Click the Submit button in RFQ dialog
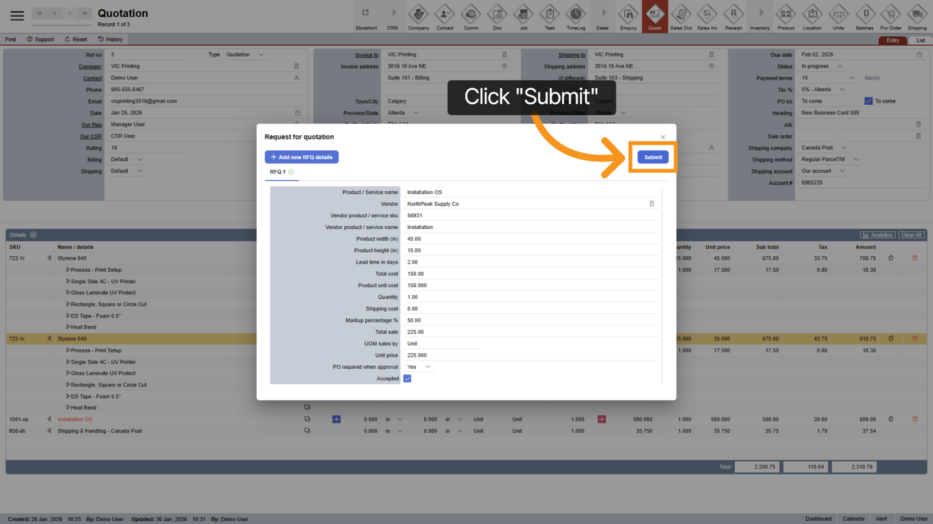Screen dimensions: 933x524 point(653,157)
